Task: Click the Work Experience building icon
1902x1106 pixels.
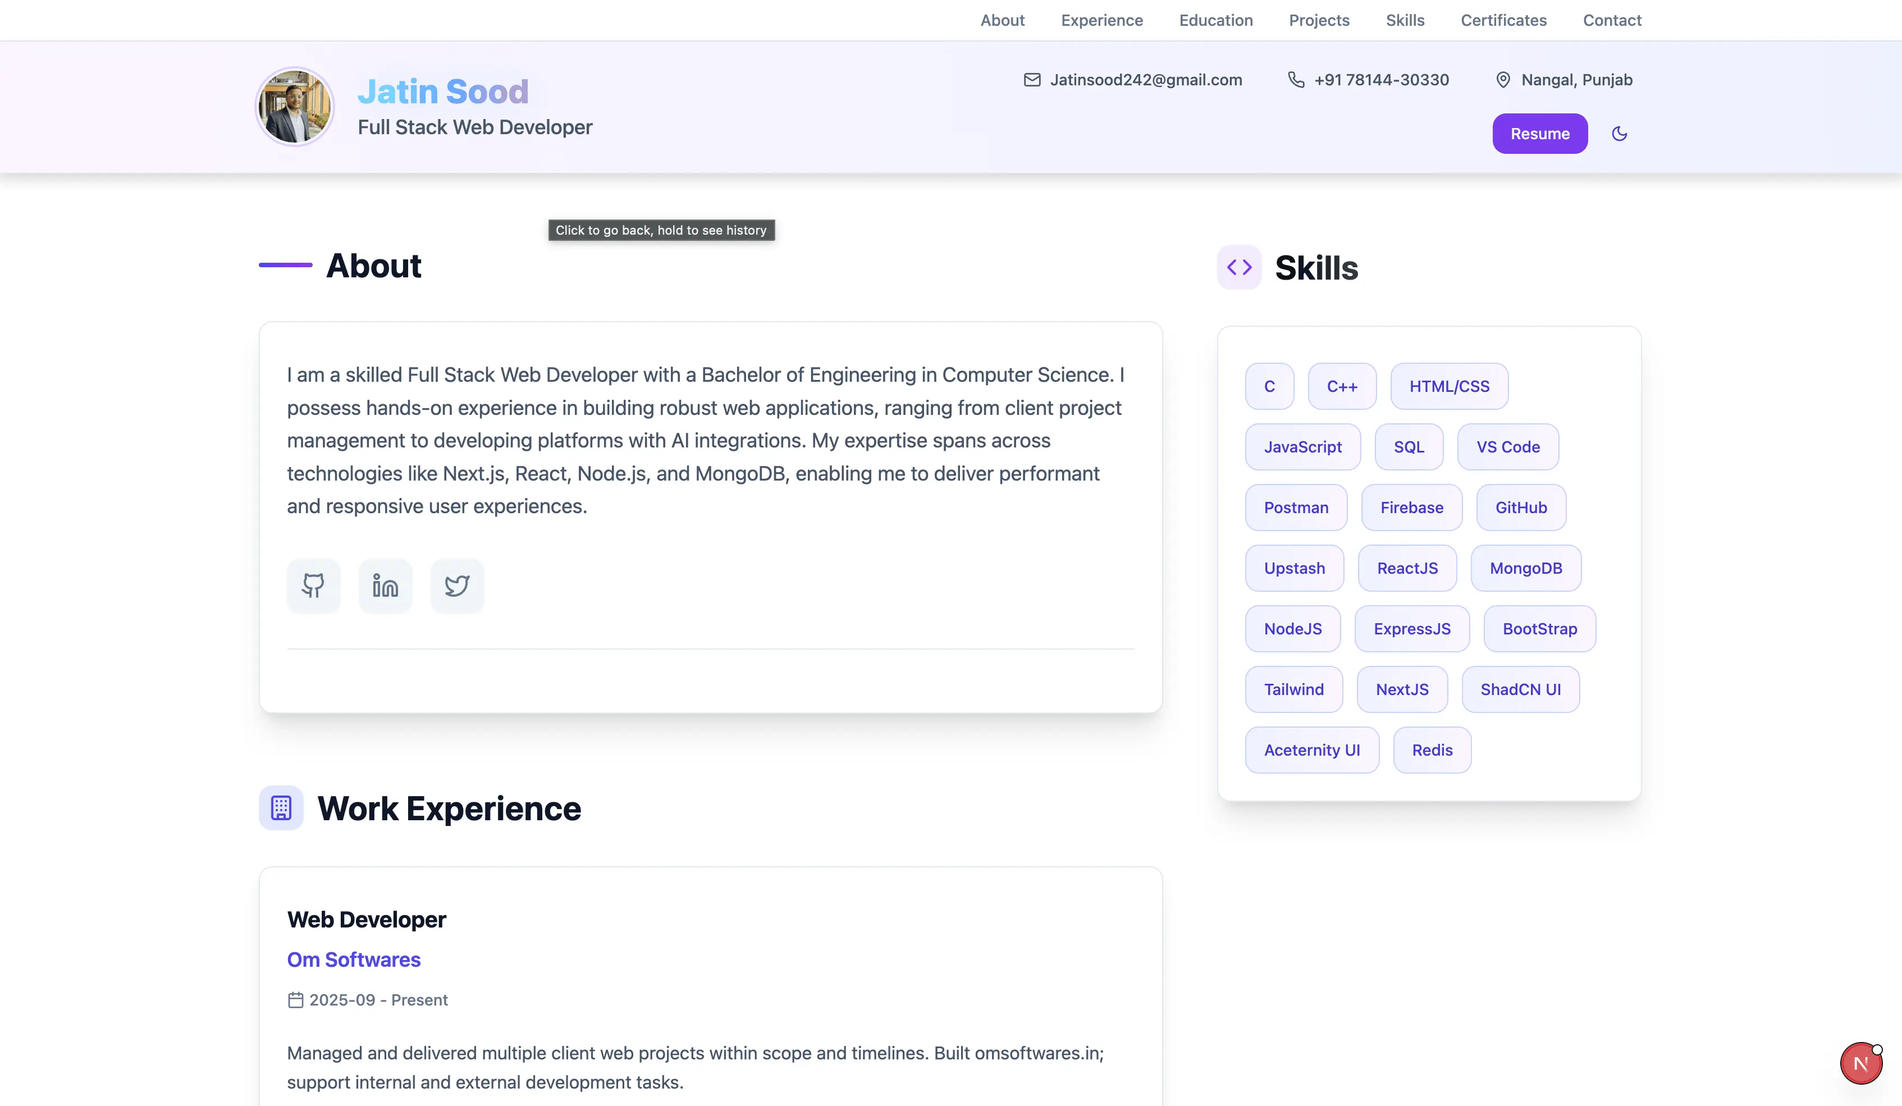Action: 281,808
